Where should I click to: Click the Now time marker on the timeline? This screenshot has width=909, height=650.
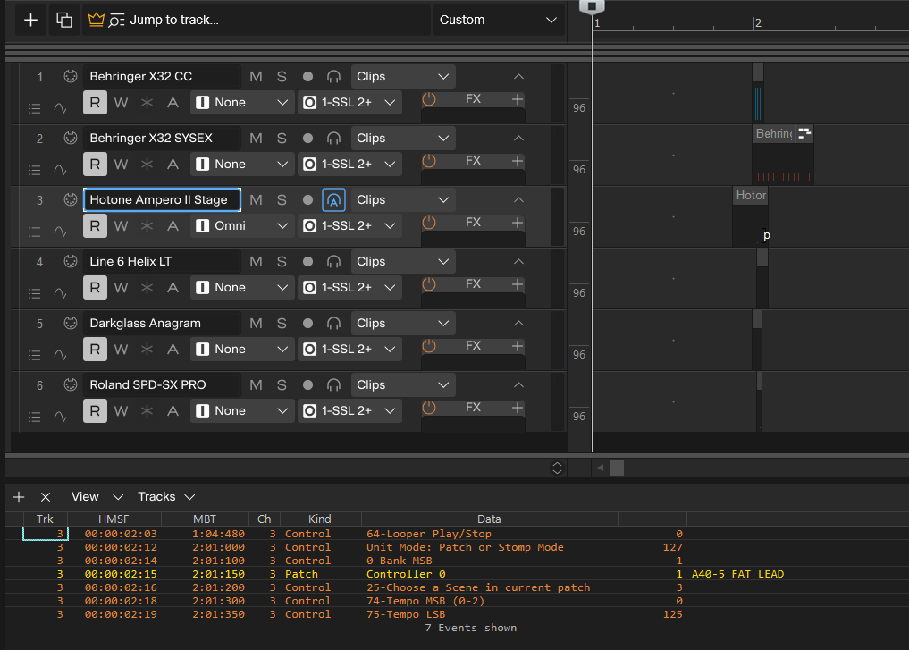[591, 7]
